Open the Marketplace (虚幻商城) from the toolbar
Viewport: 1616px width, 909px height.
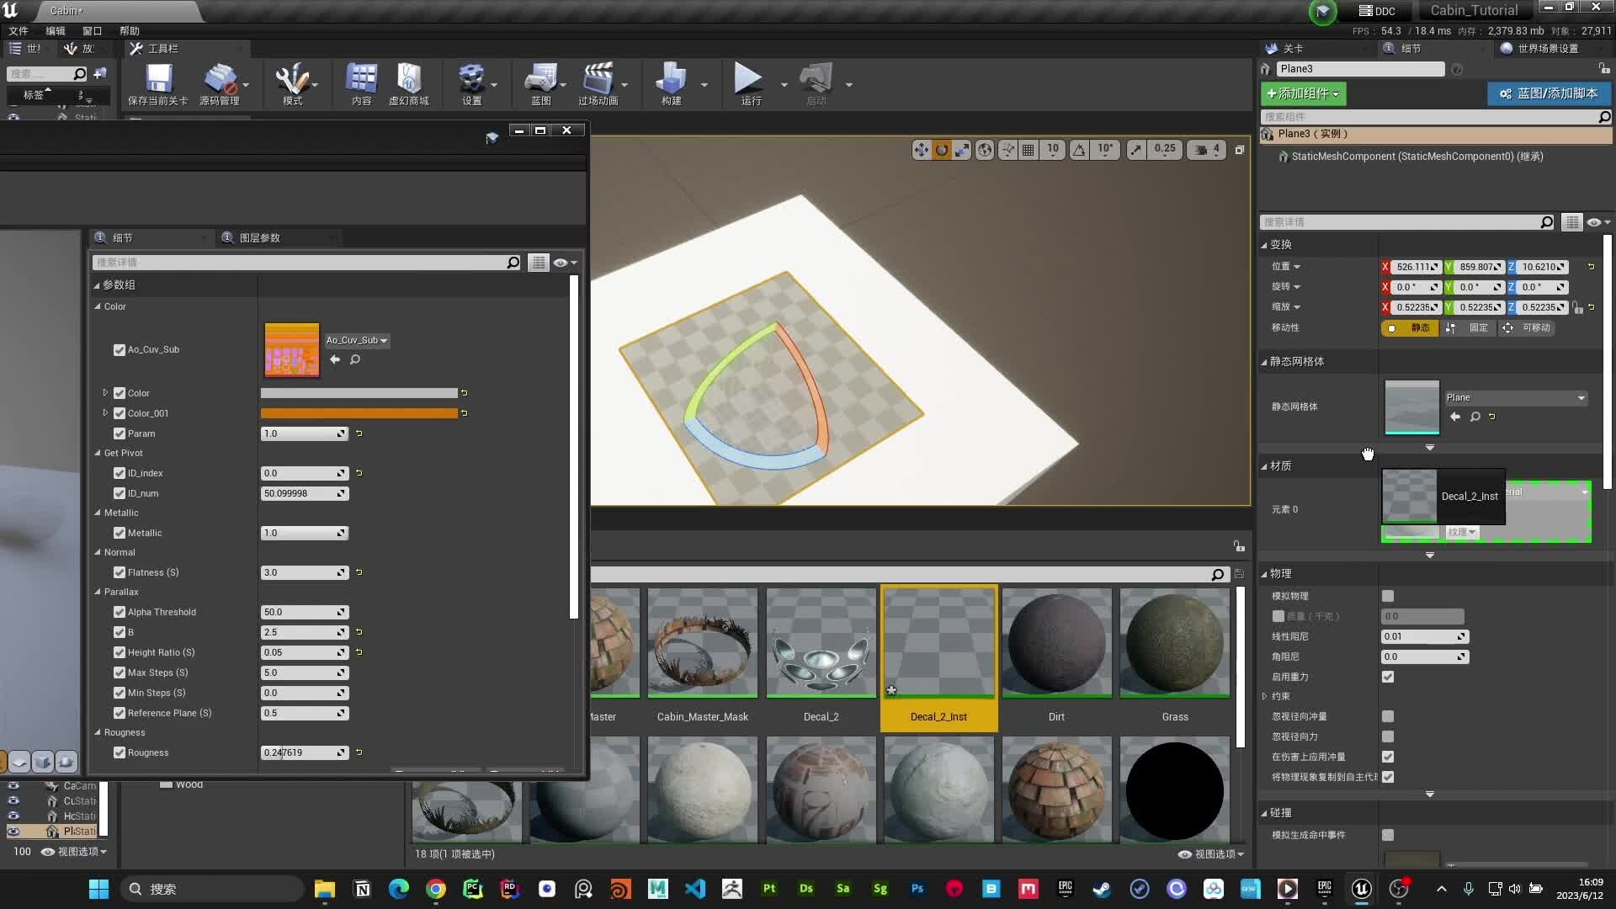pos(410,82)
